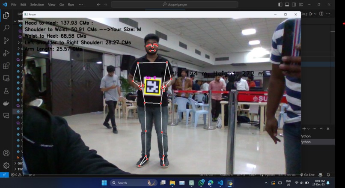Screen dimensions: 345x188
Task: Open the chat icon in activity bar
Action: (x=6, y=116)
